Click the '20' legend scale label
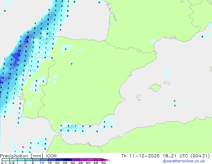212x164 pixels. click(x=57, y=163)
